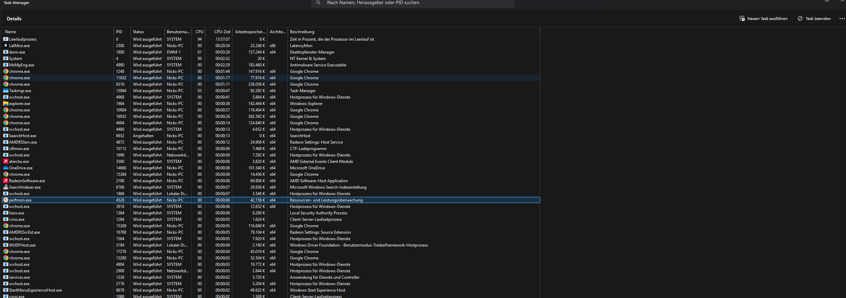The height and width of the screenshot is (298, 846).
Task: Click Chrome icon for PID 1248
Action: click(6, 71)
